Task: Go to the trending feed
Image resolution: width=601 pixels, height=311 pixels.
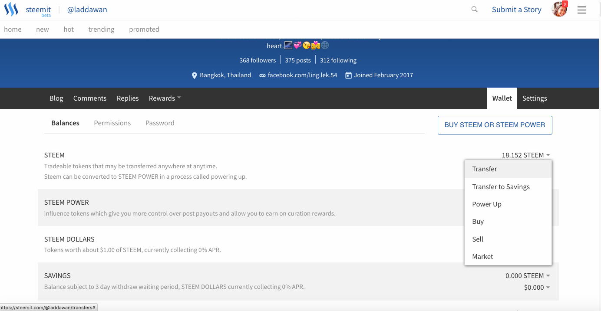Action: coord(101,29)
